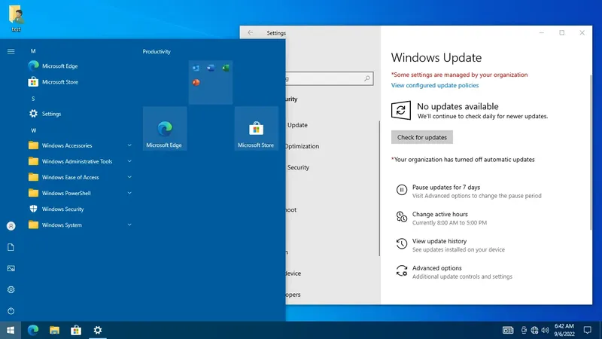Click the letter M section header
Viewport: 602px width, 339px height.
(x=33, y=50)
